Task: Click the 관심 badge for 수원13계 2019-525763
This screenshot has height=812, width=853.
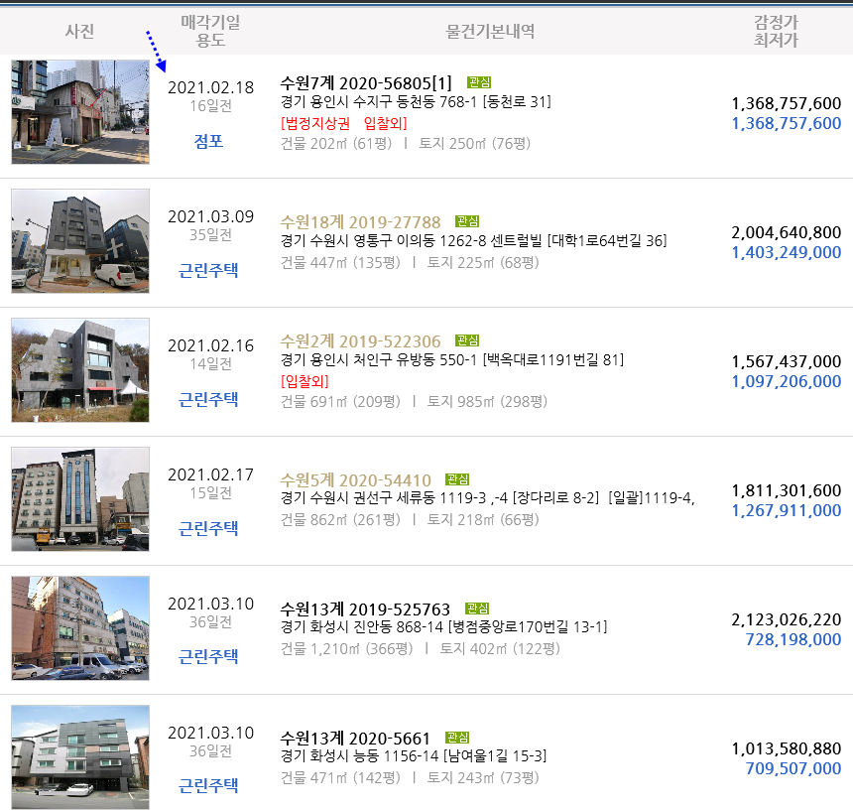Action: [477, 609]
